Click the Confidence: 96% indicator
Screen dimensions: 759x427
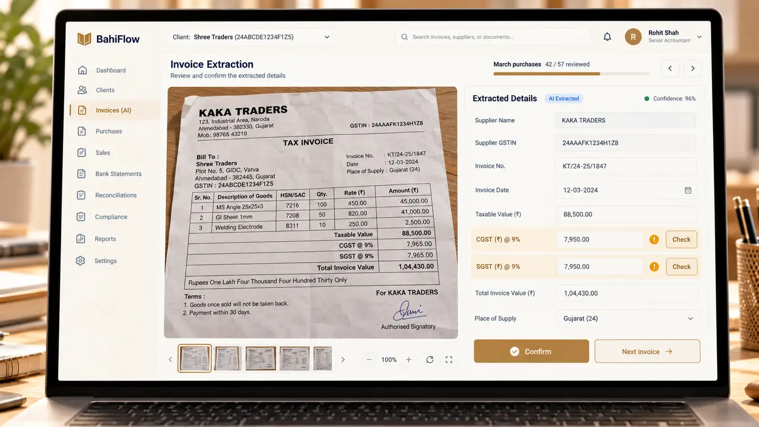pos(670,99)
